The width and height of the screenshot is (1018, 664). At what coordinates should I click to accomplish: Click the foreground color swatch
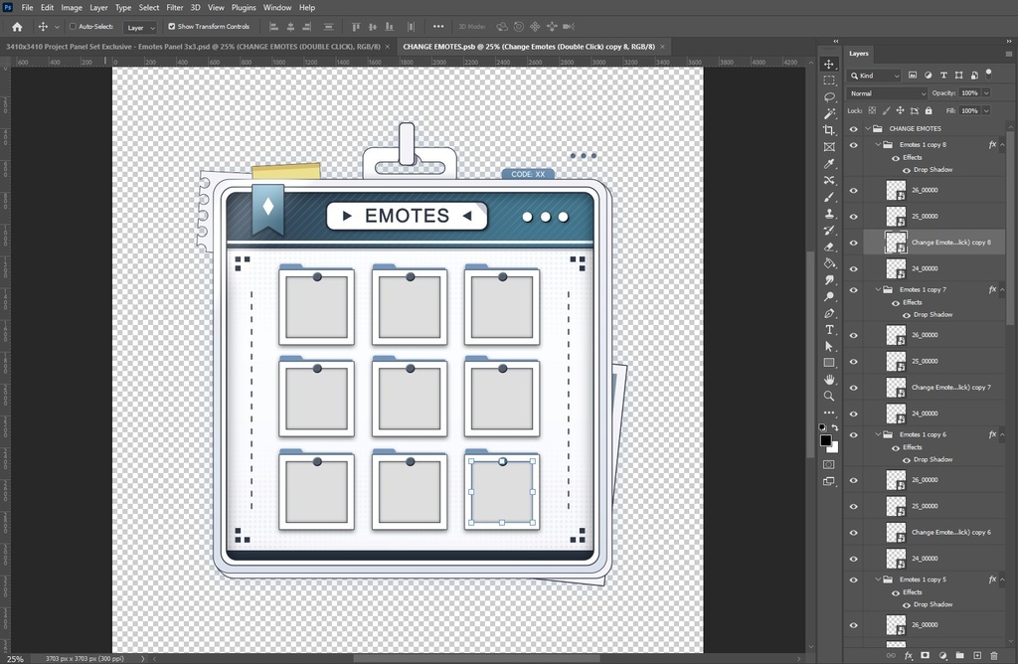tap(825, 440)
